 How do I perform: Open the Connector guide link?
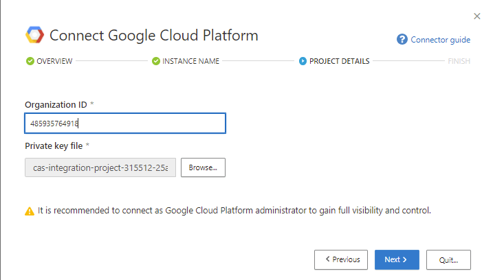click(440, 40)
